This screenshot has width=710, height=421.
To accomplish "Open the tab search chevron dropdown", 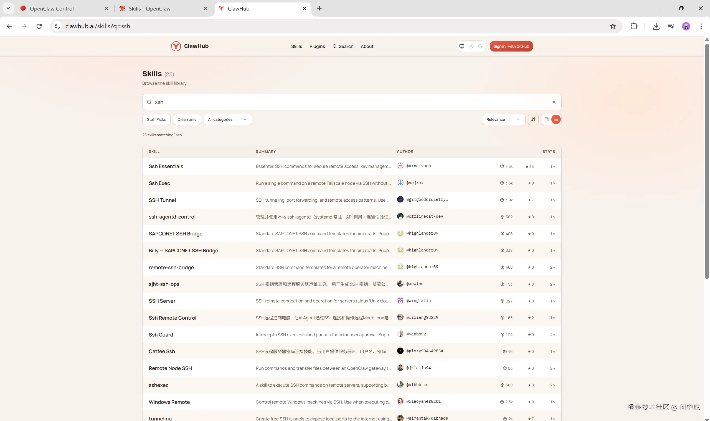I will (x=8, y=8).
